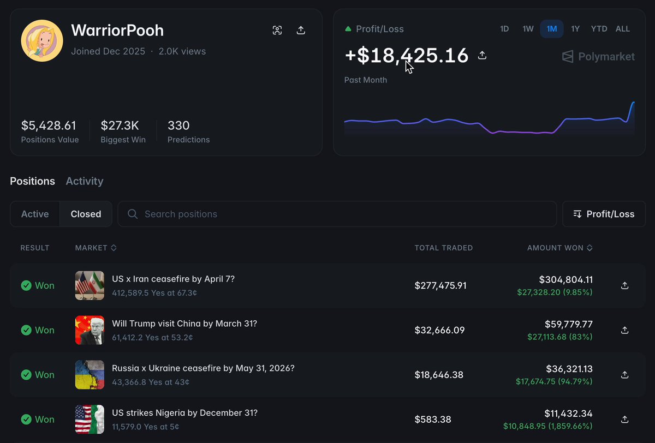Switch to Active positions toggle
The height and width of the screenshot is (443, 655).
35,214
